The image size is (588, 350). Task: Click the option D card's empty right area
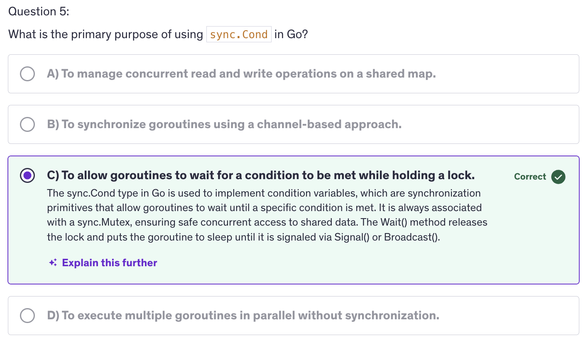coord(509,316)
